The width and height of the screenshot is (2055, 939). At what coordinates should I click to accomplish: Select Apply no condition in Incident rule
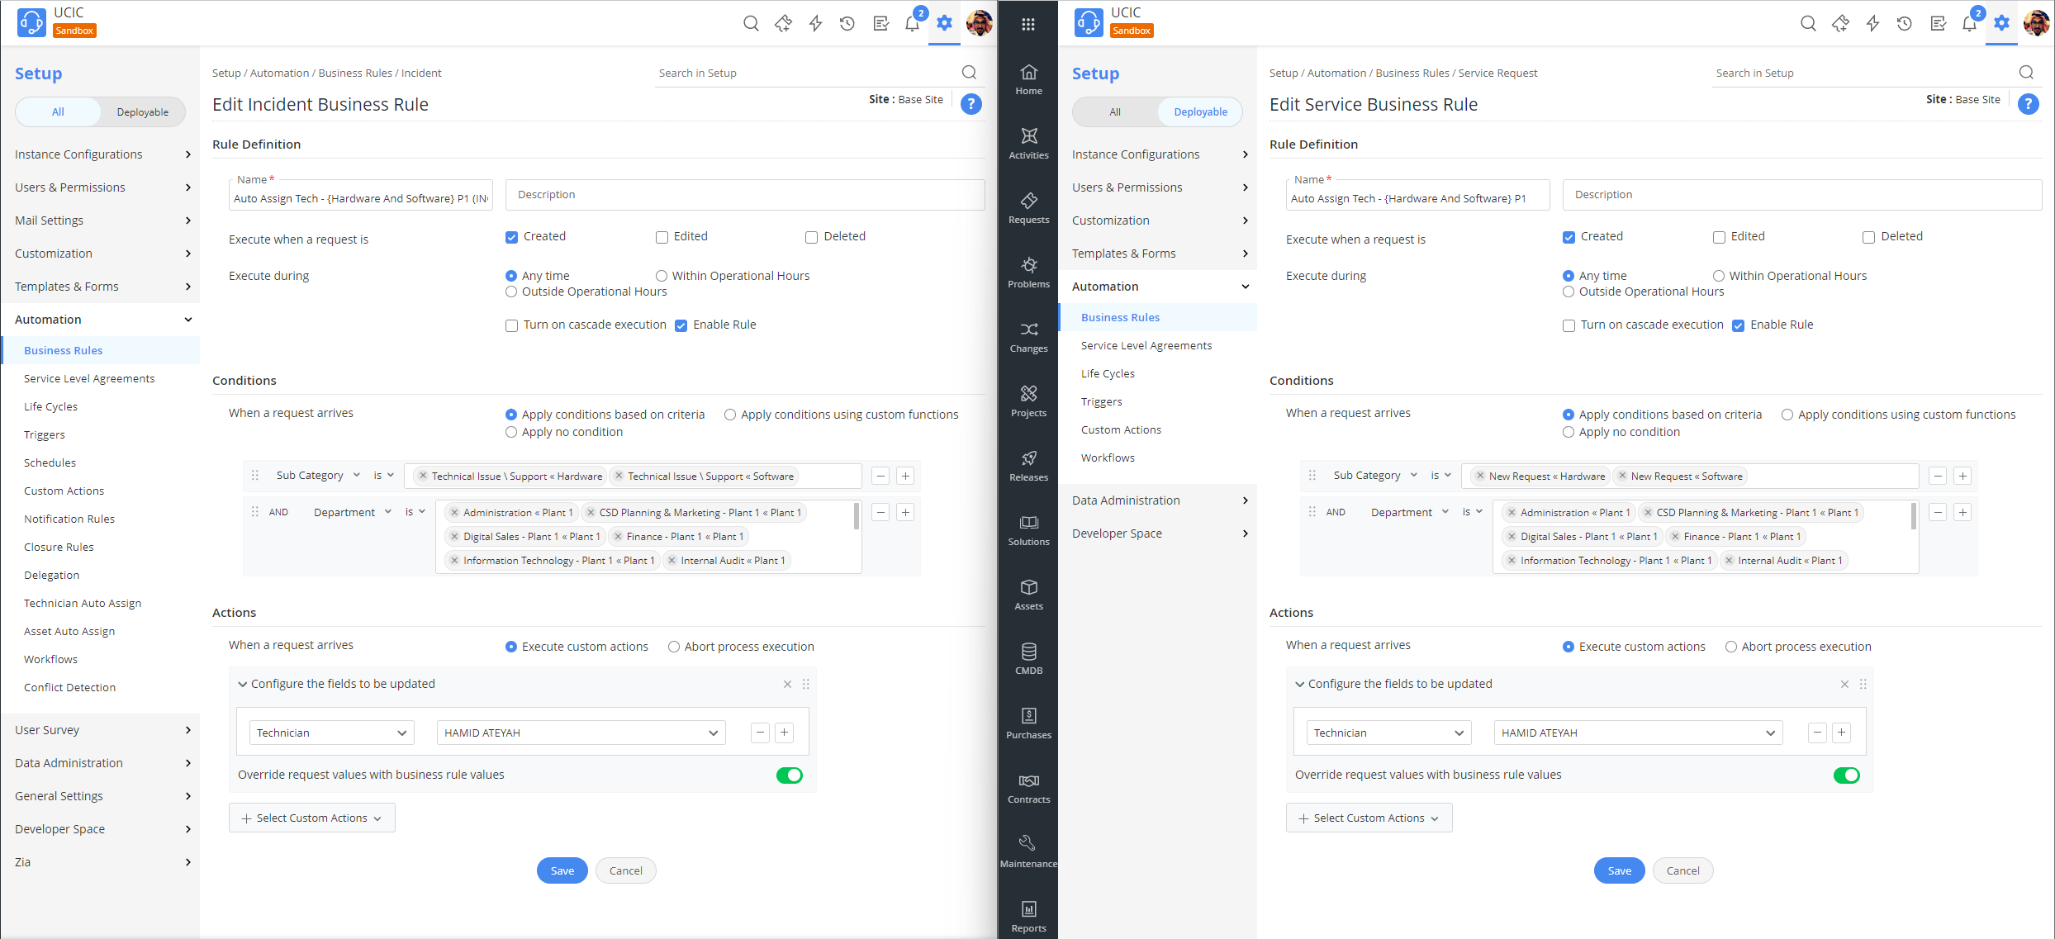pos(511,432)
